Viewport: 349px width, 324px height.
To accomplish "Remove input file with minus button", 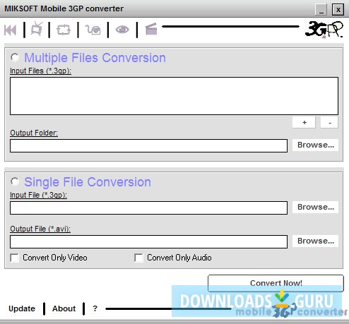I will pyautogui.click(x=329, y=122).
